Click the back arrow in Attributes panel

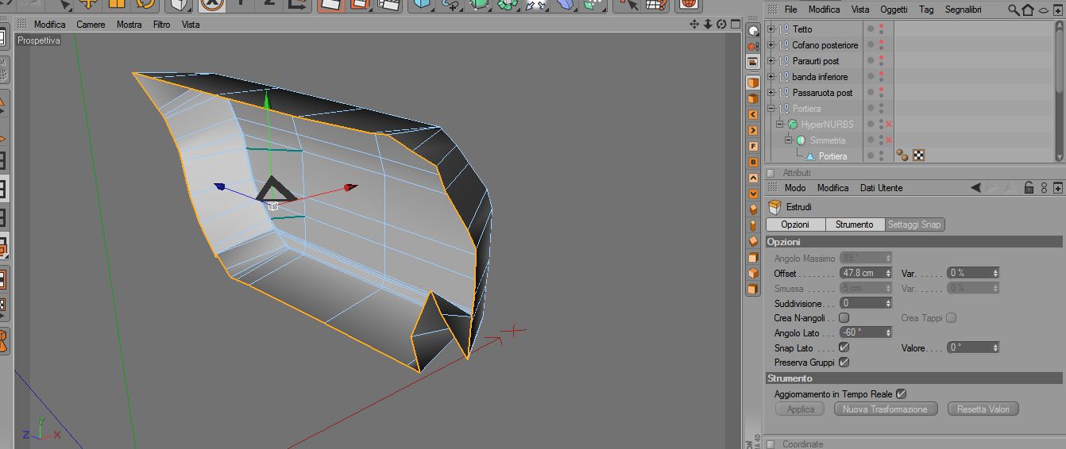pos(975,188)
